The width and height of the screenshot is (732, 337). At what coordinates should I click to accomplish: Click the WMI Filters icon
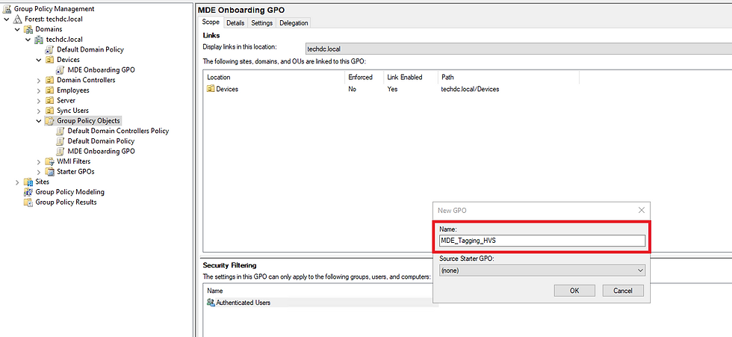[50, 162]
